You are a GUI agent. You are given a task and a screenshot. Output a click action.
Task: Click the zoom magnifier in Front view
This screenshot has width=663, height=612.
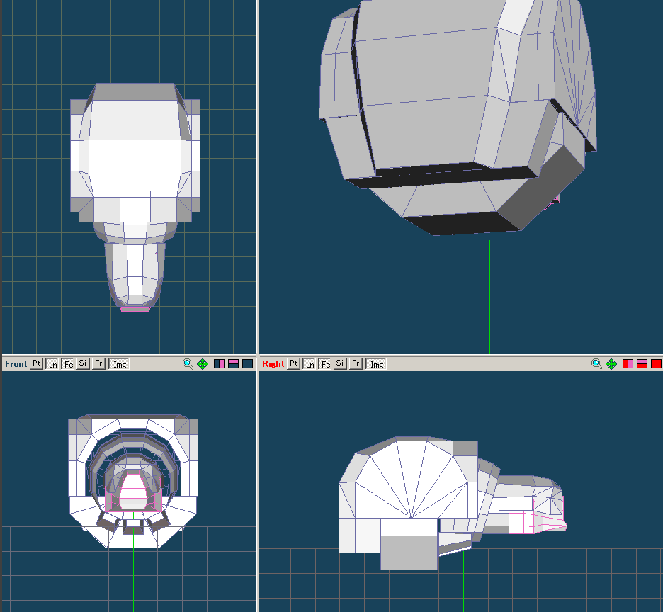tap(188, 364)
